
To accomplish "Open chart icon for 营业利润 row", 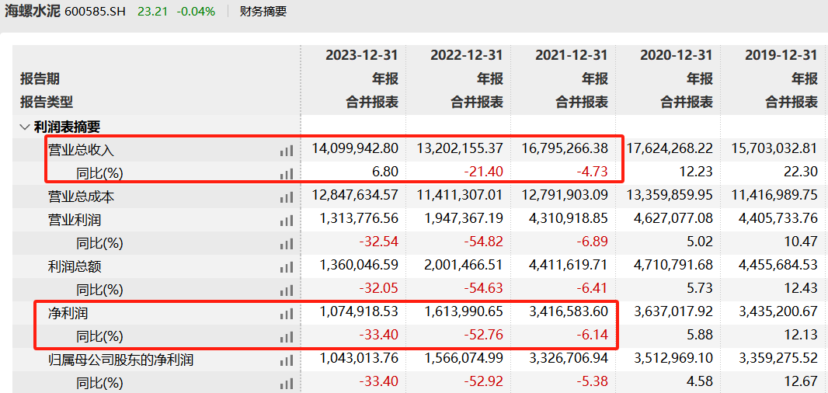I will [286, 221].
